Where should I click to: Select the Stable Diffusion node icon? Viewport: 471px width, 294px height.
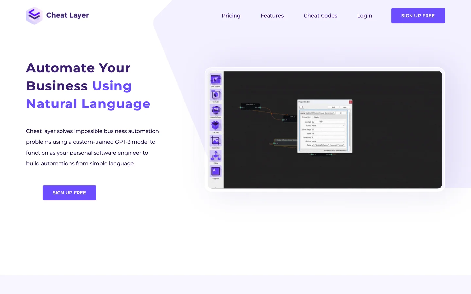pos(216,110)
